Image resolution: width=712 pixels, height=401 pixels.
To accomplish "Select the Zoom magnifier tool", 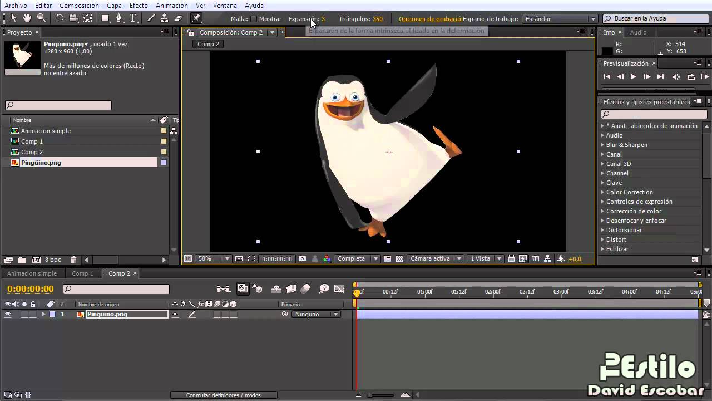I will pos(41,18).
